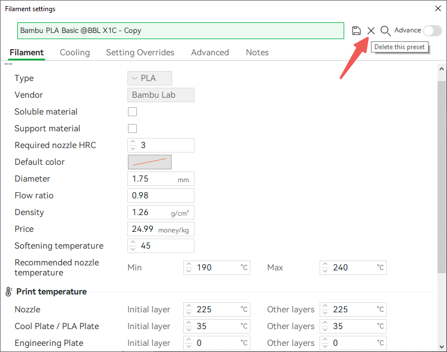
Task: Decrease recommended nozzle Max temperature
Action: (x=325, y=271)
